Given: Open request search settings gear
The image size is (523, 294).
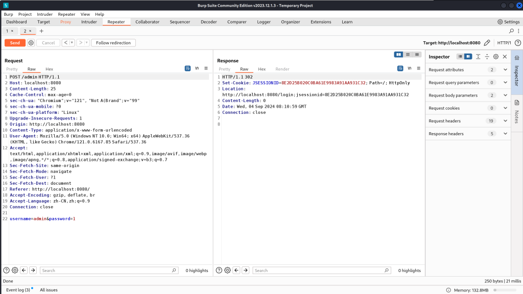Looking at the screenshot, I should 15,271.
